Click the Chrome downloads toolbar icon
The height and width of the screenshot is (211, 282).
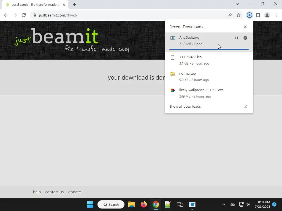click(x=249, y=15)
